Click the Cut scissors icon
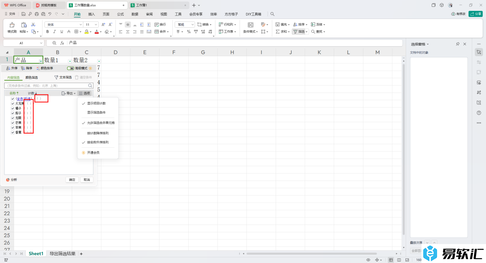Image resolution: width=486 pixels, height=263 pixels. (x=33, y=25)
